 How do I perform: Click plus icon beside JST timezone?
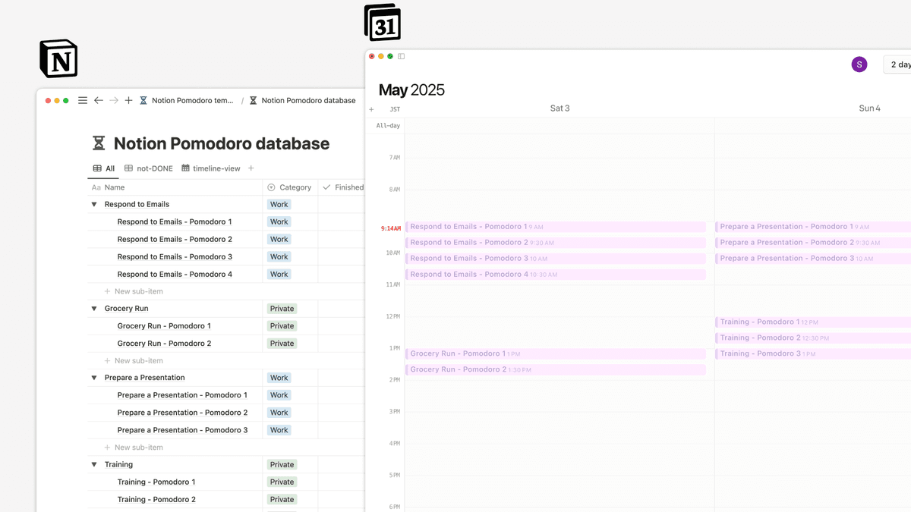pyautogui.click(x=371, y=109)
